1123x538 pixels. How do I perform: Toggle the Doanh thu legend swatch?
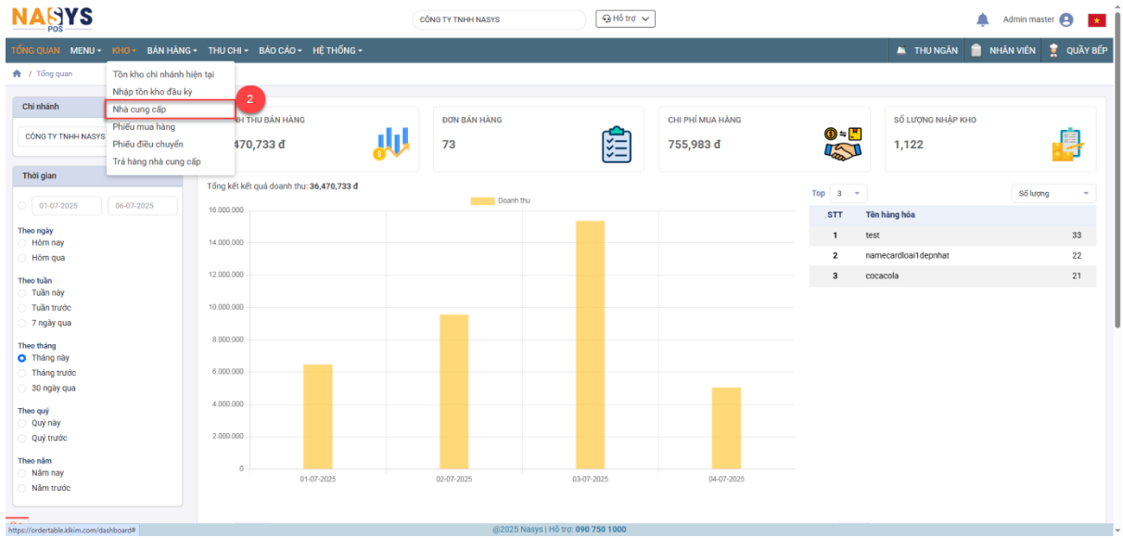(482, 200)
